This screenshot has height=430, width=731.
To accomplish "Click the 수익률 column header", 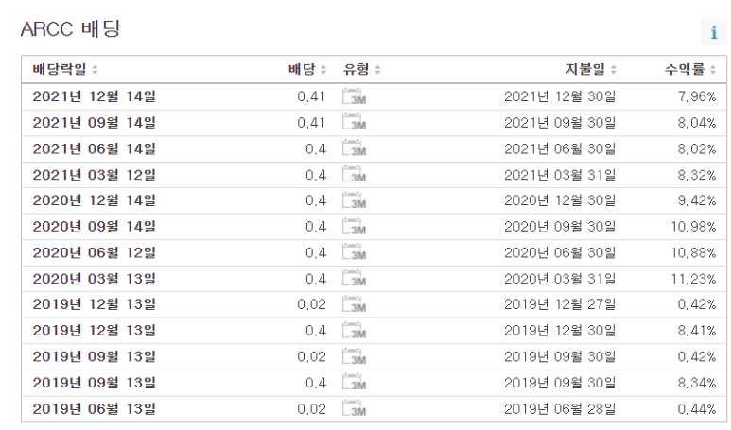I will point(685,69).
